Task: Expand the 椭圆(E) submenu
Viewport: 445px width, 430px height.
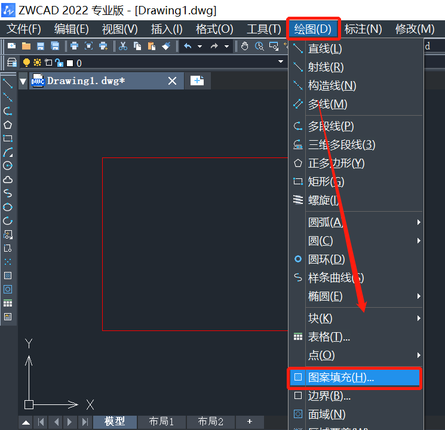Action: click(419, 296)
